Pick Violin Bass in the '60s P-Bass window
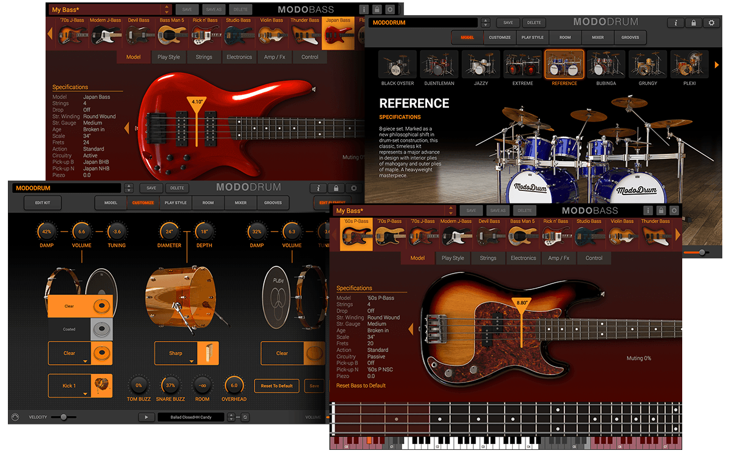This screenshot has width=729, height=456. coord(621,234)
